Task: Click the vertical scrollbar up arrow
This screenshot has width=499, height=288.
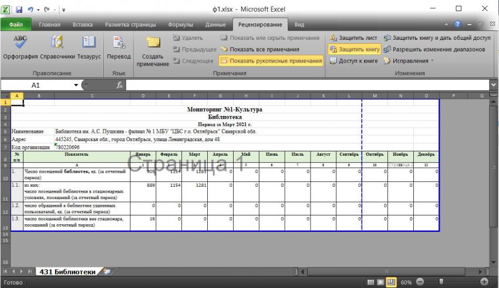Action: tap(494, 102)
